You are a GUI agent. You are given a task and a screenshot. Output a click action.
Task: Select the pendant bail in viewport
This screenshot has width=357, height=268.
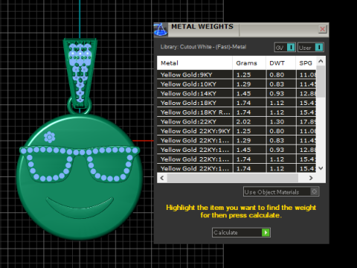[80, 72]
